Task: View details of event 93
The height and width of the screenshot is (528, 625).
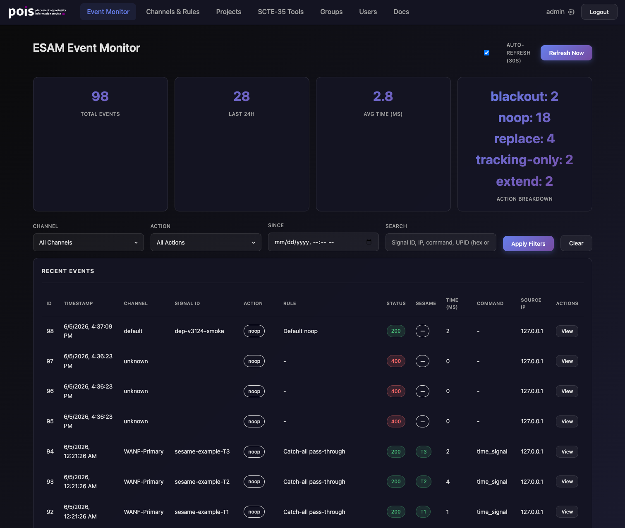Action: [x=567, y=482]
